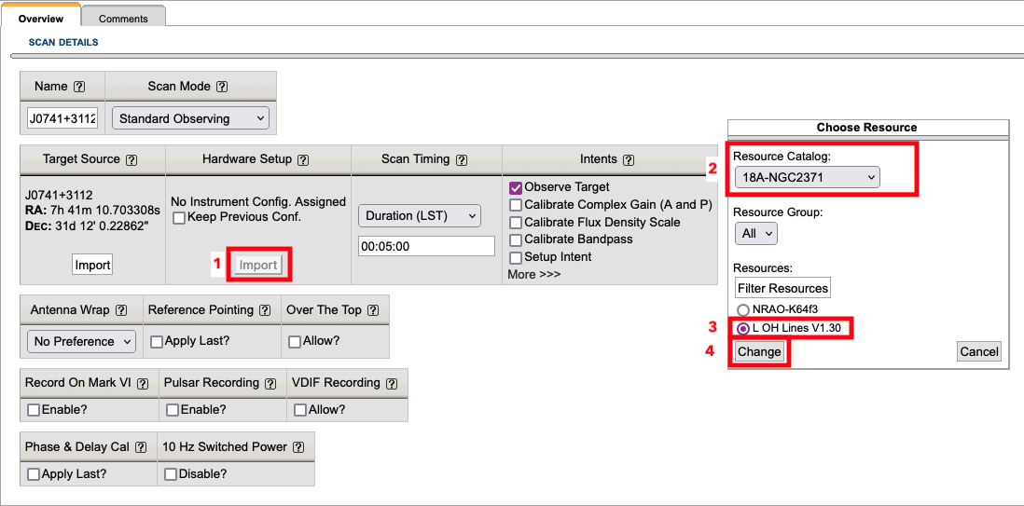This screenshot has width=1024, height=506.
Task: Select the Overview tab
Action: click(41, 18)
